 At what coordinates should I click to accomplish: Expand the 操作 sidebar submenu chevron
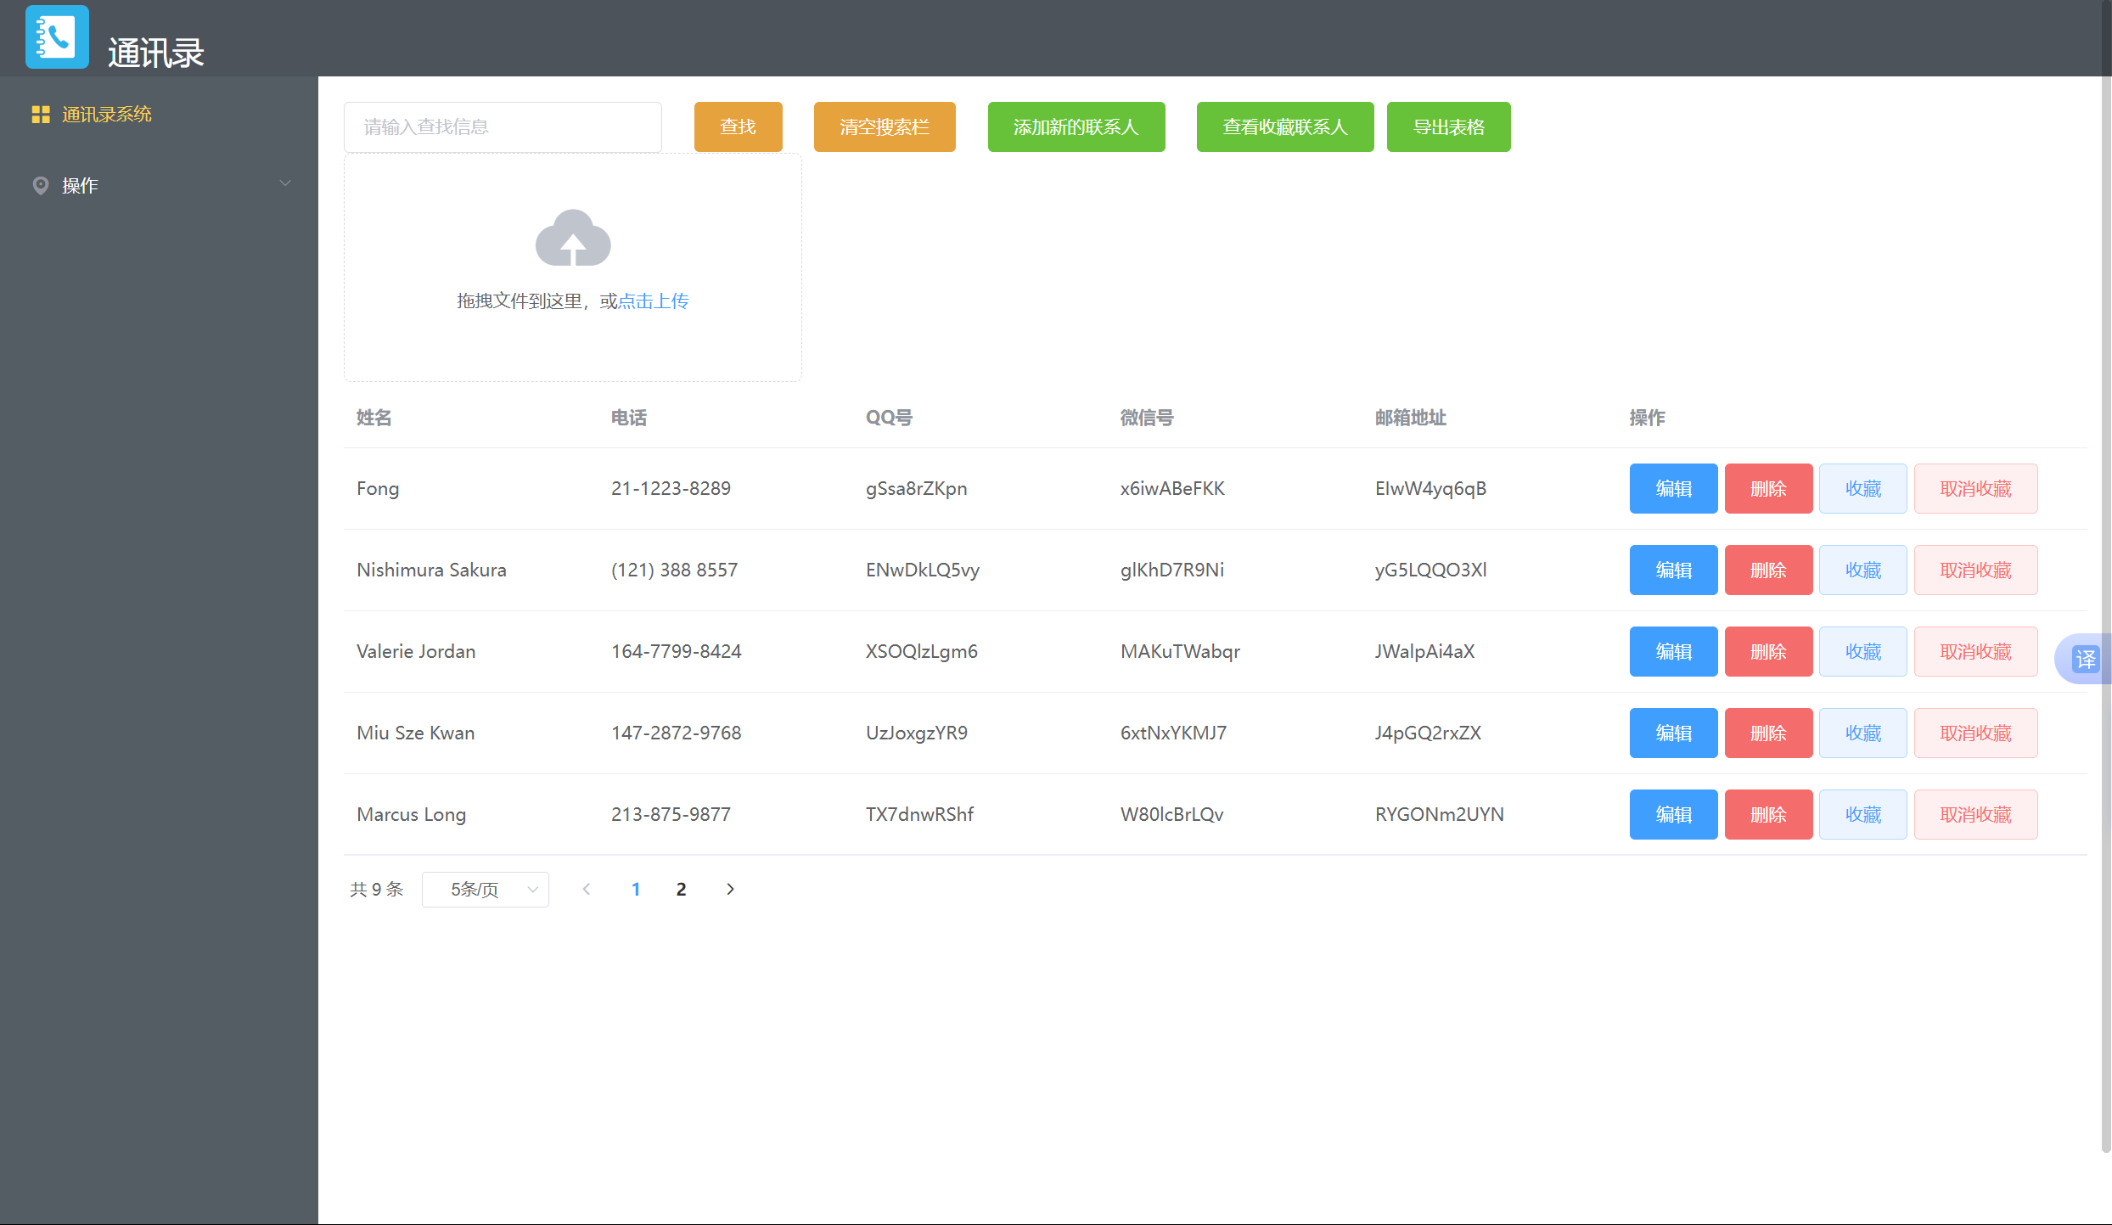tap(285, 183)
